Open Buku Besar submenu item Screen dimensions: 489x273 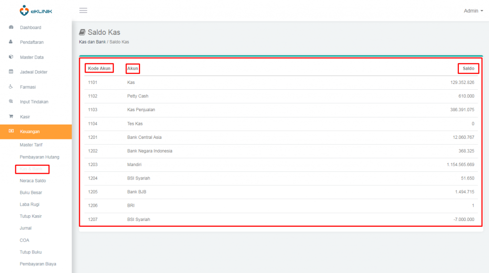tap(31, 193)
